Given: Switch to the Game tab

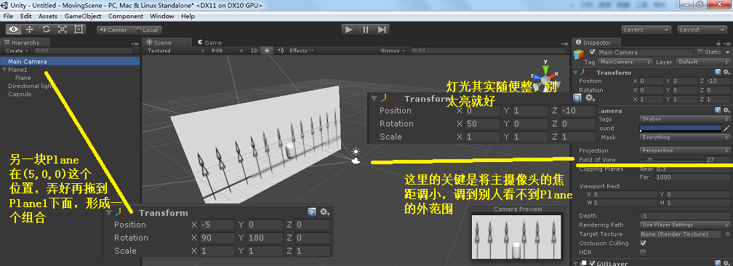Looking at the screenshot, I should [x=209, y=43].
